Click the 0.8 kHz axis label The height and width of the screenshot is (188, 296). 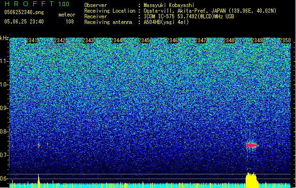[4, 132]
